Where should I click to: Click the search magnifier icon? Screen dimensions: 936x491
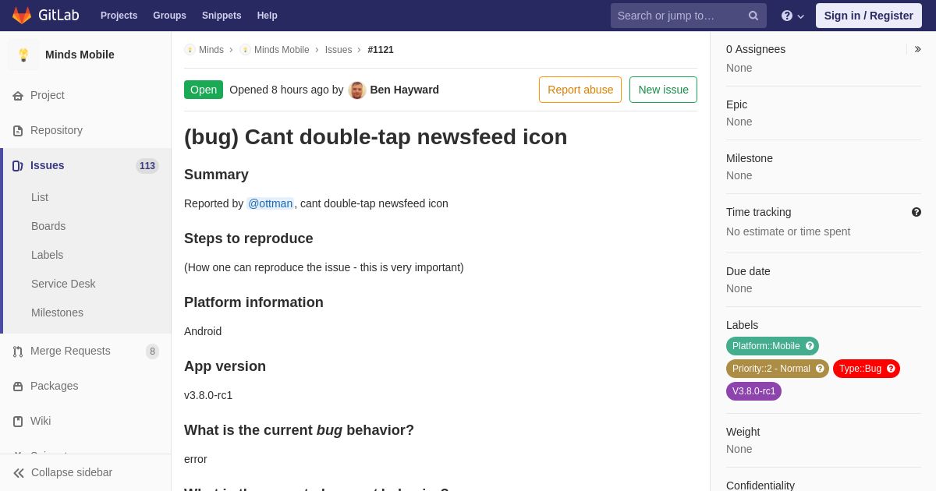tap(753, 16)
